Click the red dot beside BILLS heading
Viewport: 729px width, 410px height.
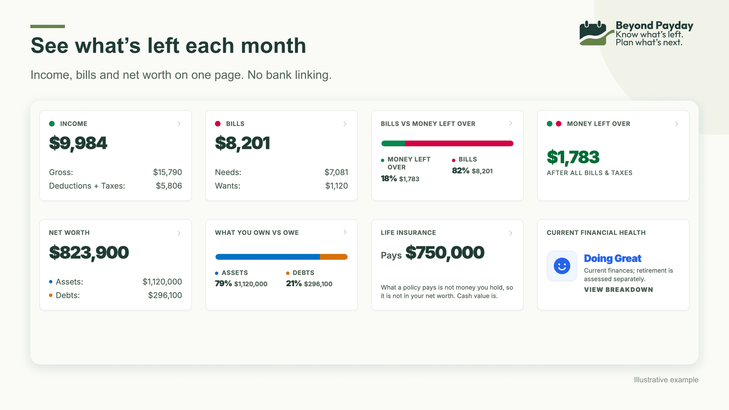(x=218, y=124)
